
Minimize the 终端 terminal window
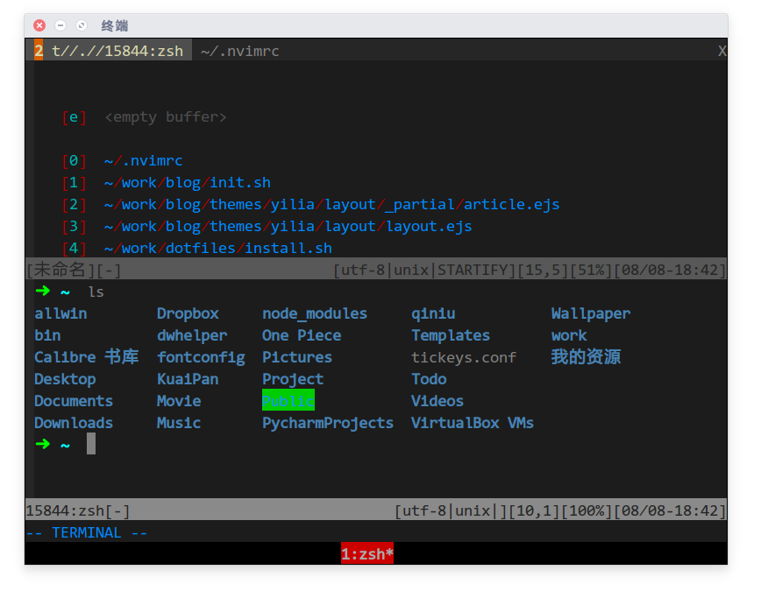point(60,25)
